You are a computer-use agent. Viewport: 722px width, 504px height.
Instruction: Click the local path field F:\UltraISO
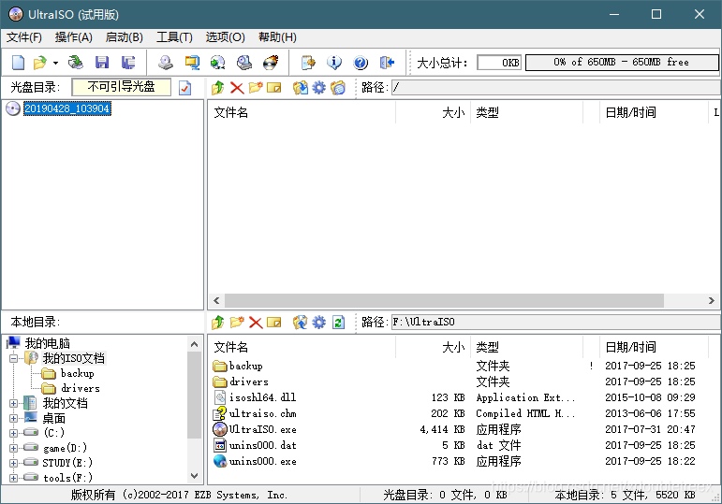point(555,322)
